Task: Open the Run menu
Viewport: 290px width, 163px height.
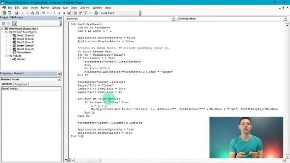Action: point(65,8)
